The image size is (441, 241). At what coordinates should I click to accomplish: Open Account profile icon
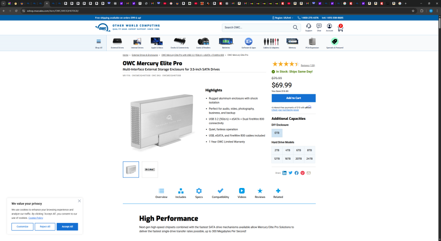point(330,26)
